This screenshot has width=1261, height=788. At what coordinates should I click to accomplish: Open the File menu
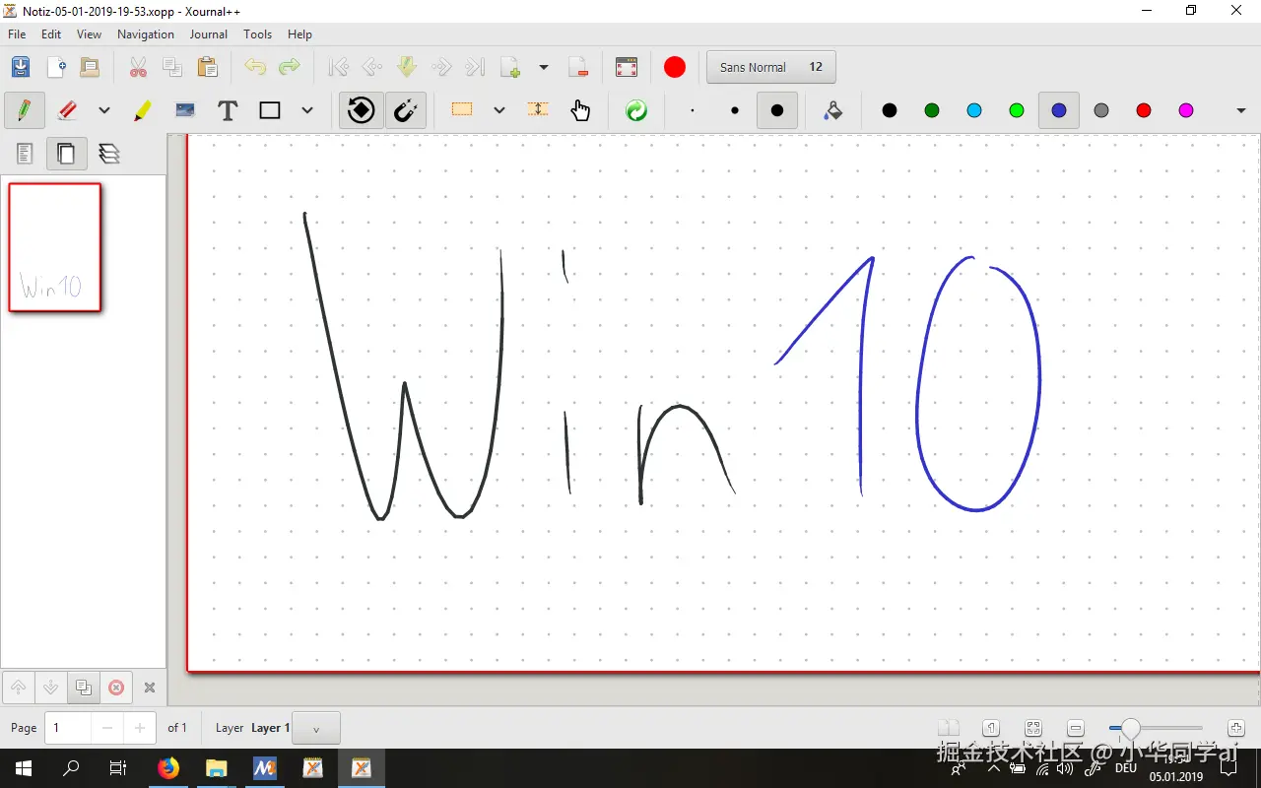point(17,33)
